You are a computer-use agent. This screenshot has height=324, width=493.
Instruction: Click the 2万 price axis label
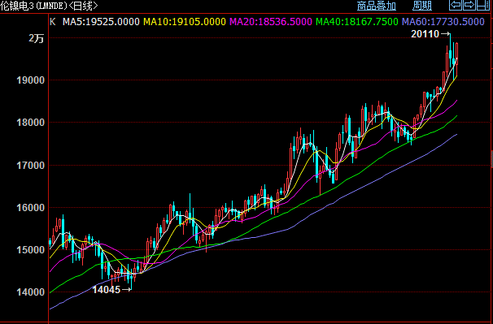[x=37, y=38]
